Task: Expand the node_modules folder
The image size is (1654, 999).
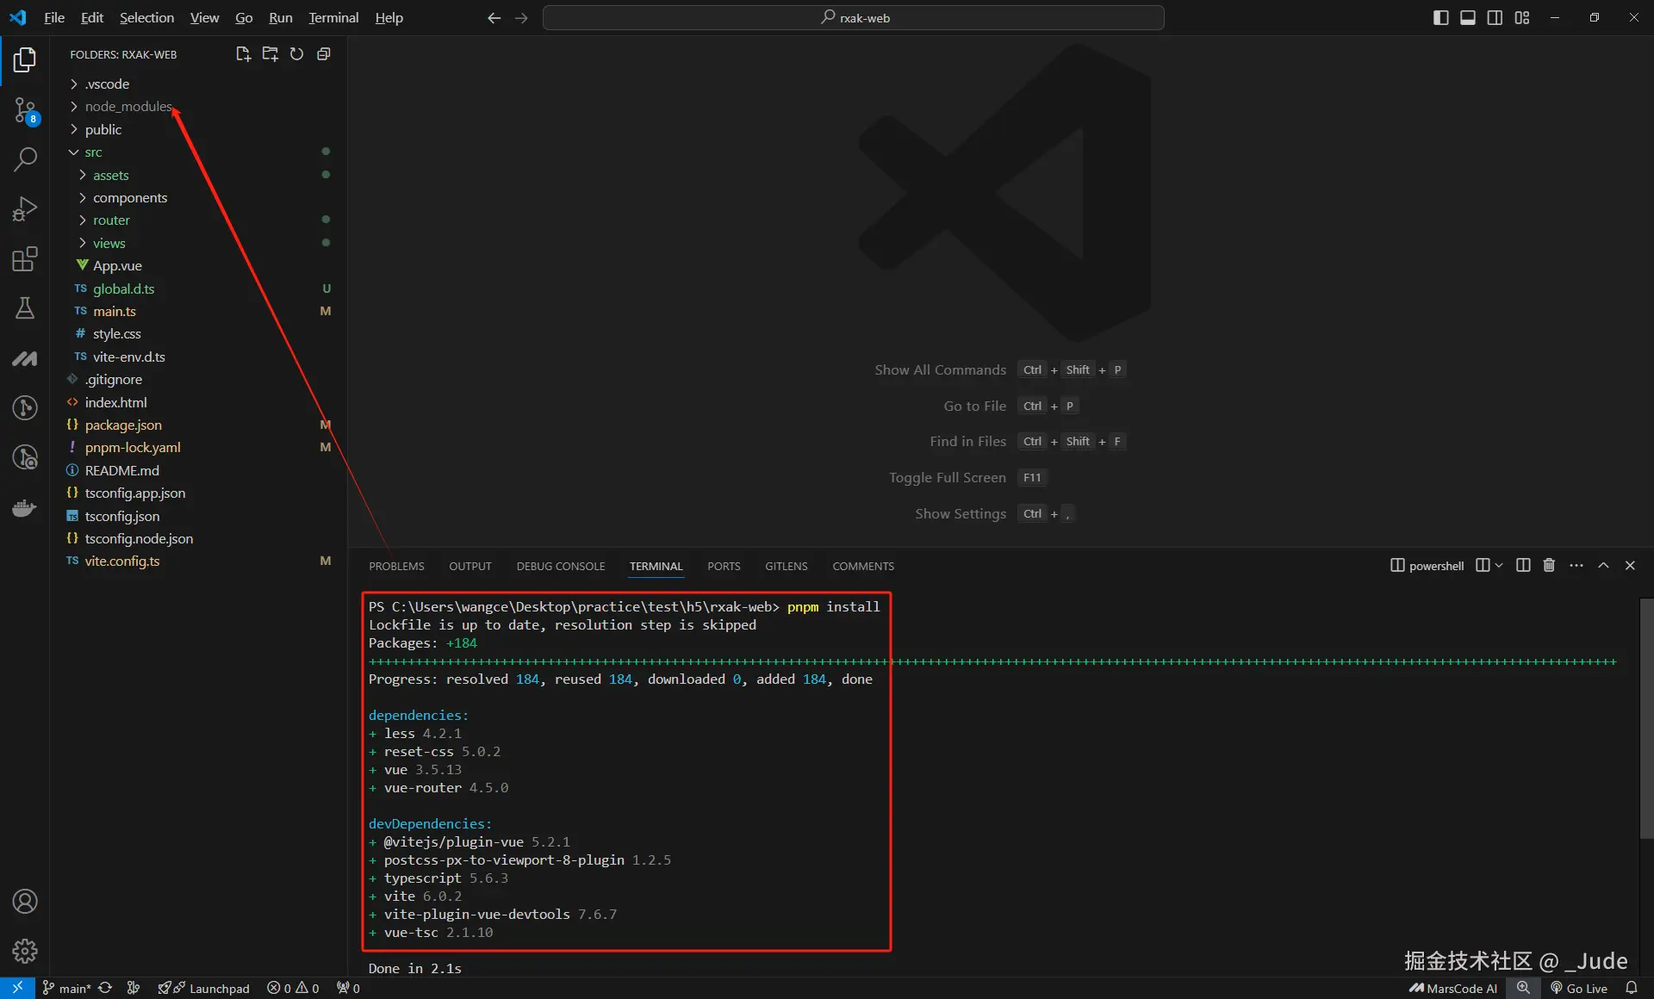Action: pyautogui.click(x=127, y=107)
